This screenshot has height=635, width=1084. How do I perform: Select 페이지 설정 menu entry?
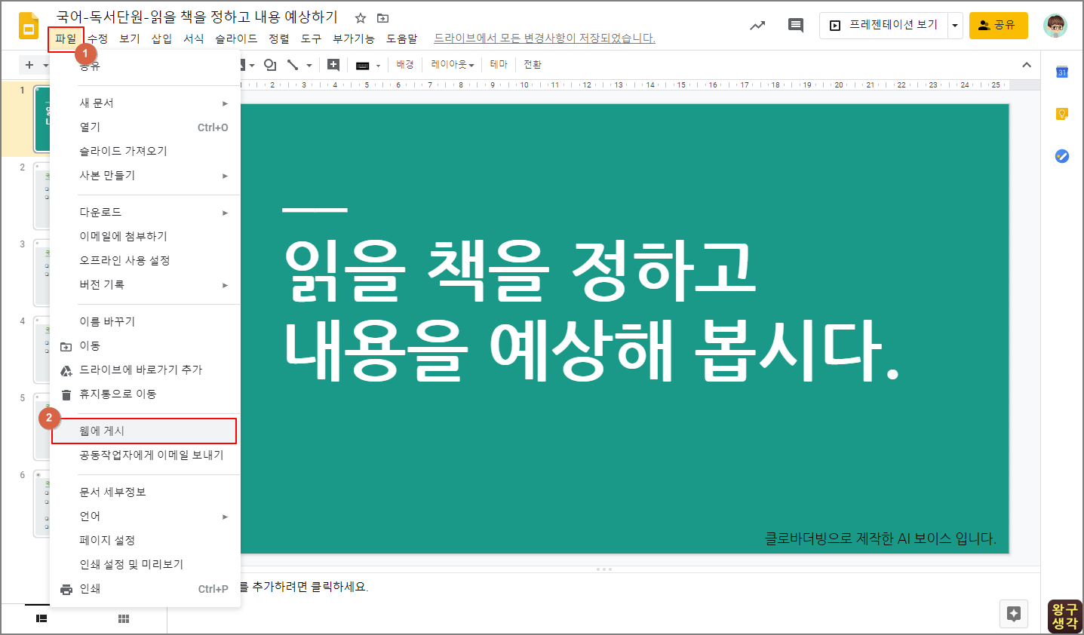pyautogui.click(x=145, y=541)
